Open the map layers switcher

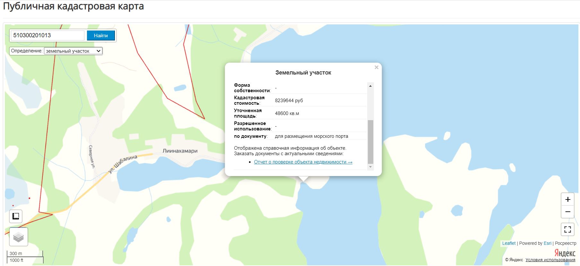point(19,237)
